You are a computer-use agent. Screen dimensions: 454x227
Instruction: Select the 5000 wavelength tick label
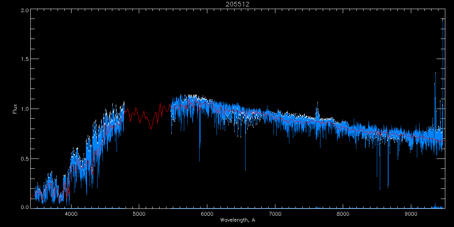point(139,214)
